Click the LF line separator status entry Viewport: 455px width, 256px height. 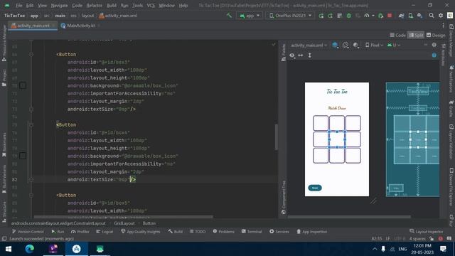pos(388,239)
